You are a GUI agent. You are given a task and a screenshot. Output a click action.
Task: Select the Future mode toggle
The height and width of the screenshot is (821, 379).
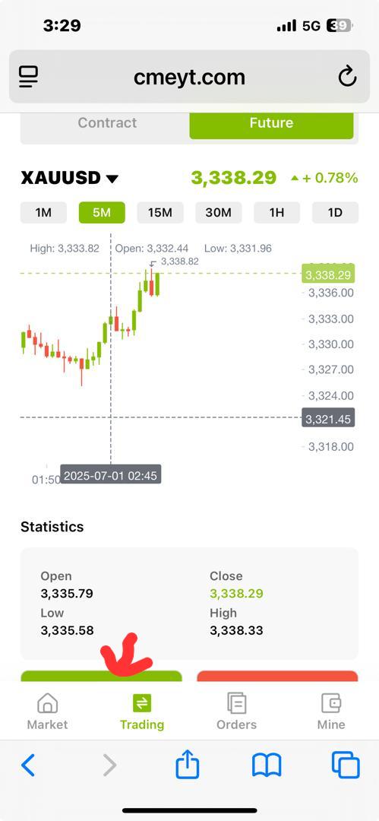271,123
